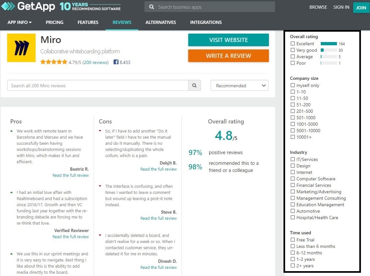
Task: Click the JOIN button
Action: tap(361, 7)
